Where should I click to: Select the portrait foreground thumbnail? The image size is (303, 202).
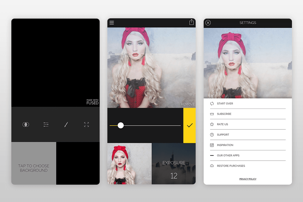[x=129, y=164]
